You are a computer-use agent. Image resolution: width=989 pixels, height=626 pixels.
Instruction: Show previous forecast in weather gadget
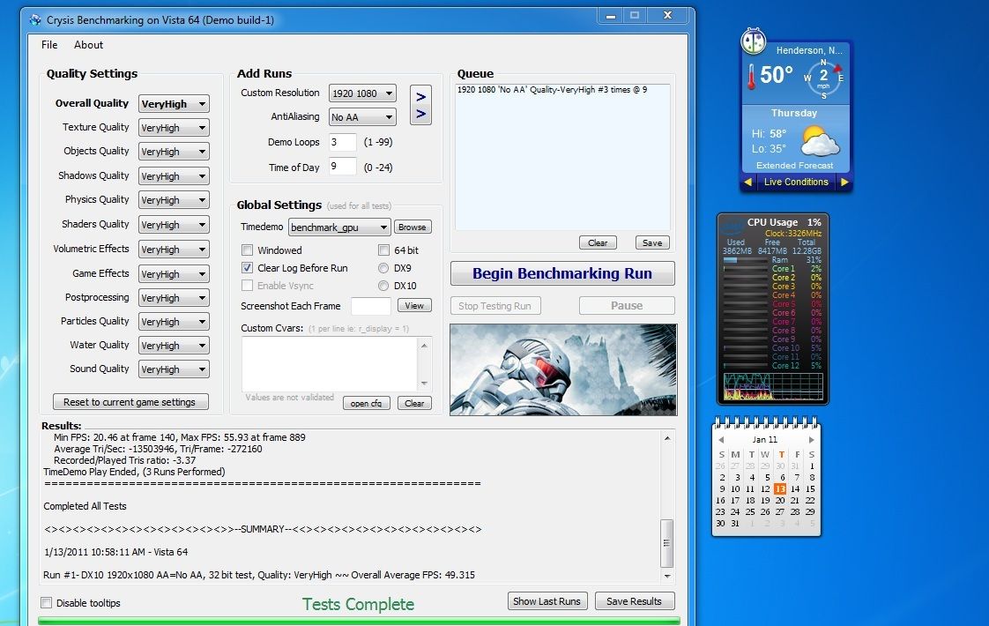(748, 182)
